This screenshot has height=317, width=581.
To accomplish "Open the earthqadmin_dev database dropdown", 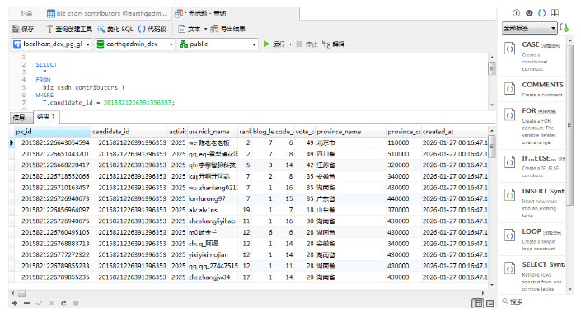I will (135, 44).
